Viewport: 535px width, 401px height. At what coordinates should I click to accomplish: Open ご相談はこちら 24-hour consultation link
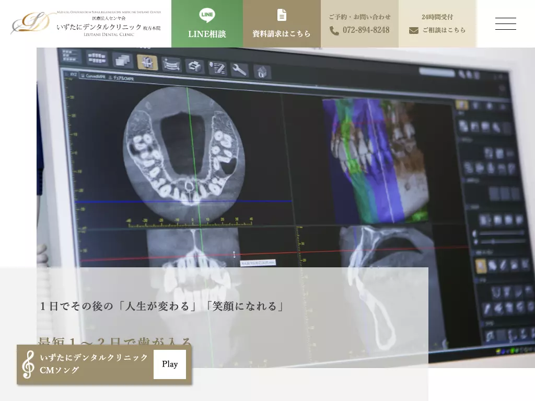click(x=437, y=23)
